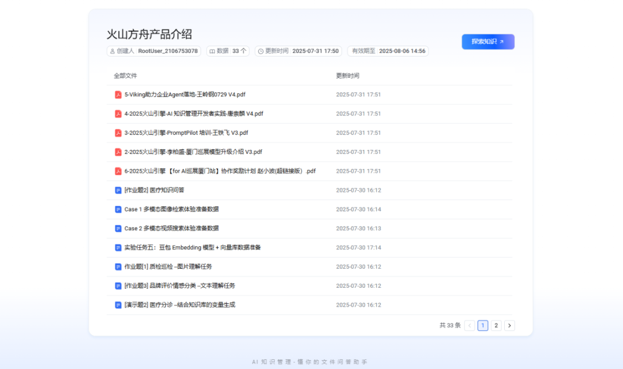
Task: Click the update time of the 5-Viking file
Action: tap(358, 95)
